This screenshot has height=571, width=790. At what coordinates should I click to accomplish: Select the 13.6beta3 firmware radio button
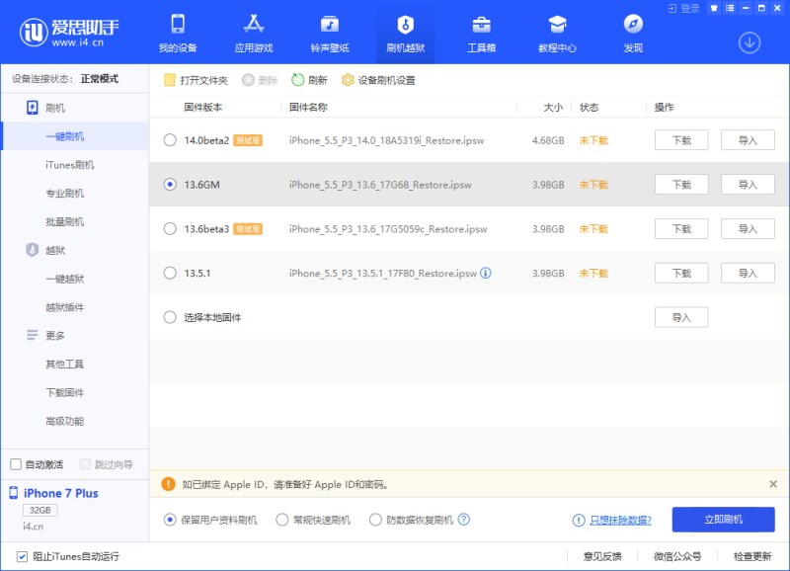[x=170, y=229]
